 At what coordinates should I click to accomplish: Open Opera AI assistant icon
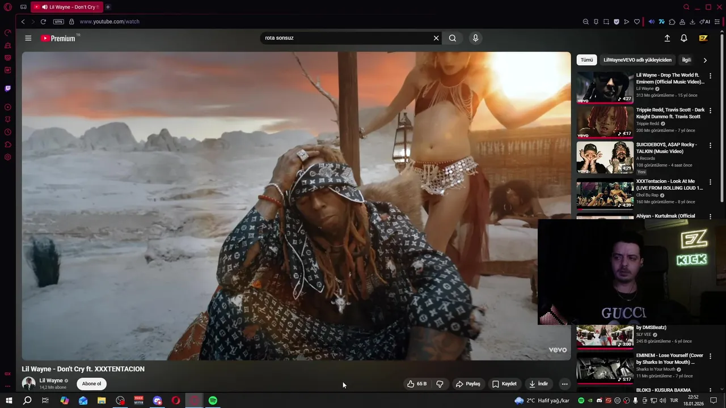click(705, 22)
